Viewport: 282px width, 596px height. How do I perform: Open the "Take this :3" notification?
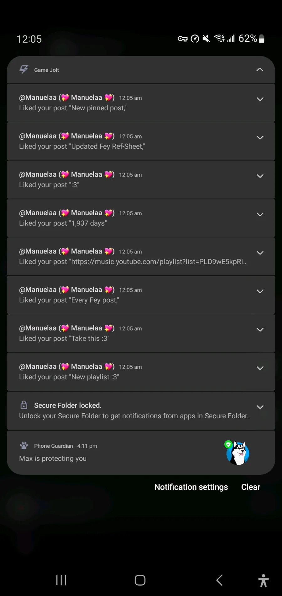click(x=125, y=333)
